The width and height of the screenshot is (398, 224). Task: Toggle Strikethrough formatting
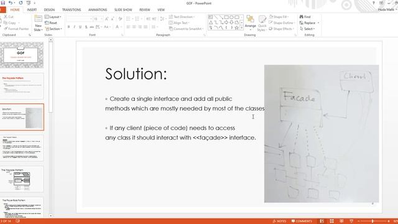[92, 27]
